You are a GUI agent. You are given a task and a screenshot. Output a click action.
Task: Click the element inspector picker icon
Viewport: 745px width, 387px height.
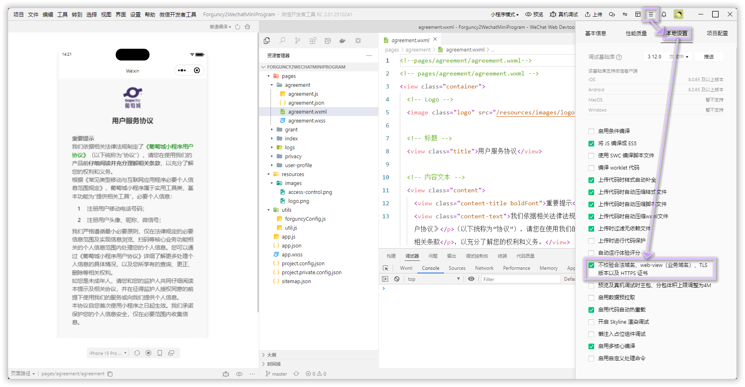click(385, 268)
